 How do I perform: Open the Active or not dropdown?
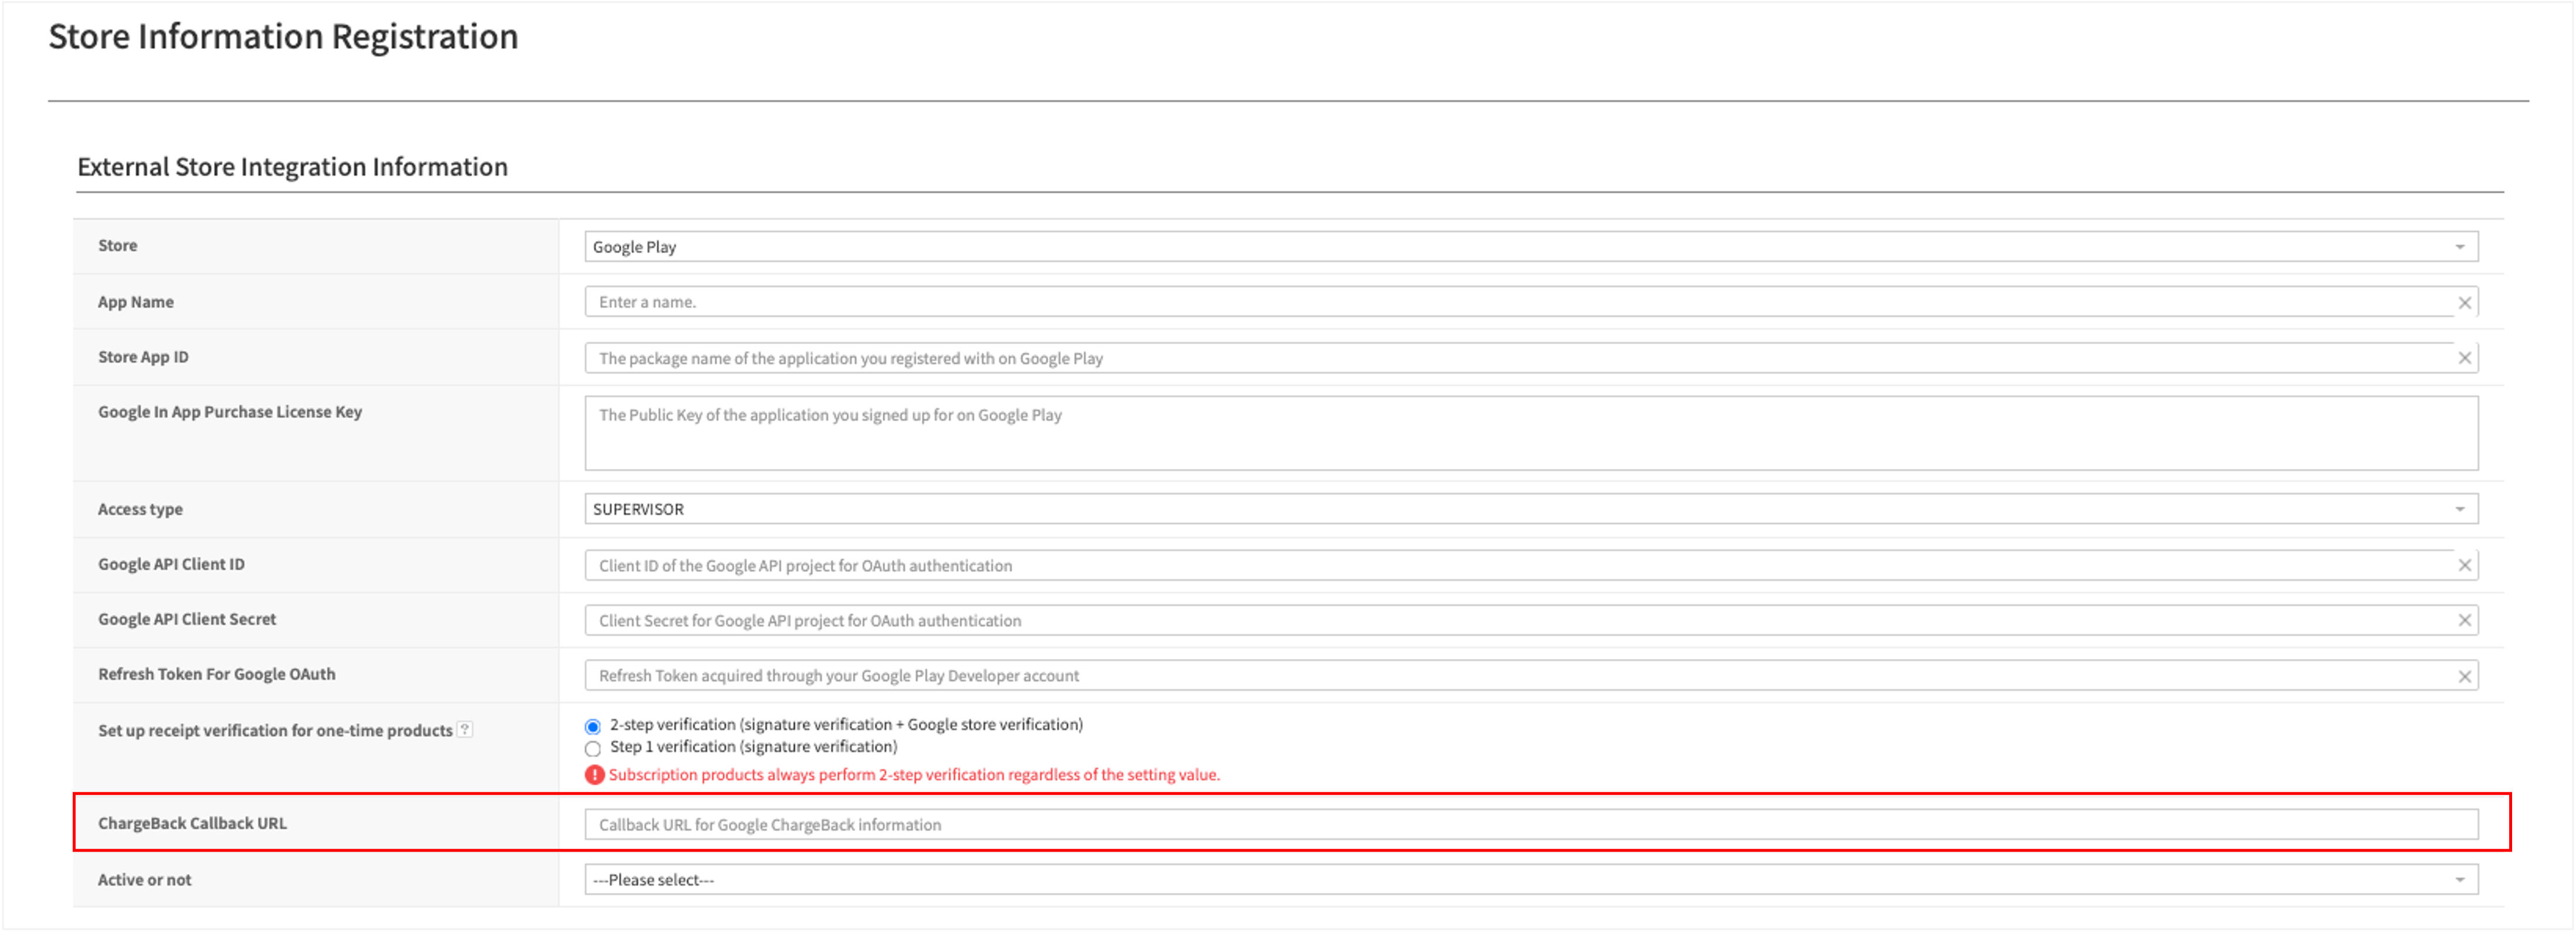click(x=1531, y=880)
